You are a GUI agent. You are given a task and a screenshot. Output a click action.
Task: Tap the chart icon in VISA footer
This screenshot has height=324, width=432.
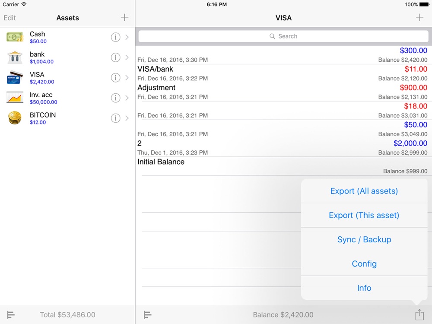tap(148, 314)
